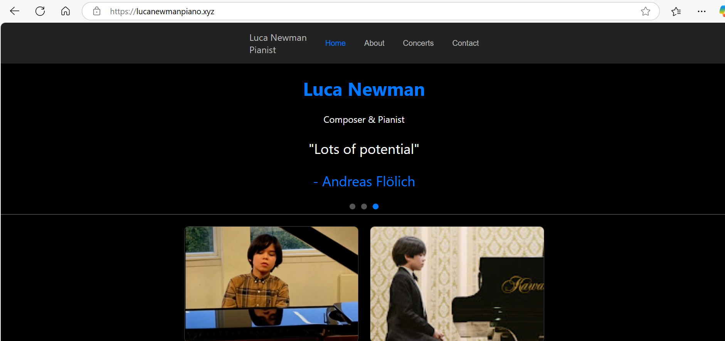The width and height of the screenshot is (725, 341).
Task: Open browser settings and more menu
Action: click(701, 12)
